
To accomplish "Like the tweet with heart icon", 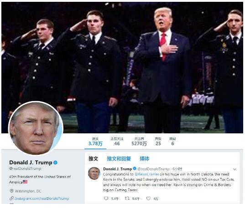I will point(148,198).
